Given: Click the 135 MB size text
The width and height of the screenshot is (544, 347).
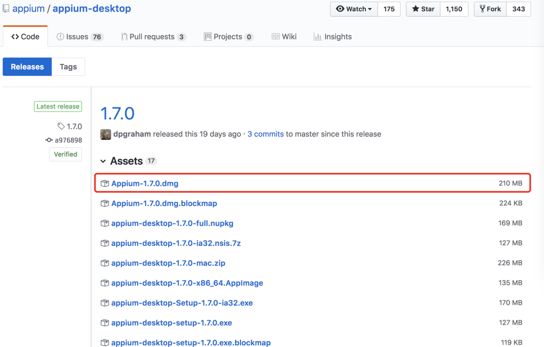Looking at the screenshot, I should tap(510, 283).
